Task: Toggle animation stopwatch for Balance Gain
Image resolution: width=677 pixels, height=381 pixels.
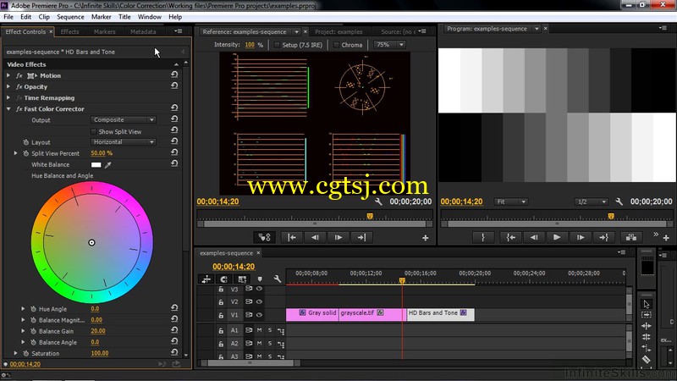Action: tap(33, 331)
